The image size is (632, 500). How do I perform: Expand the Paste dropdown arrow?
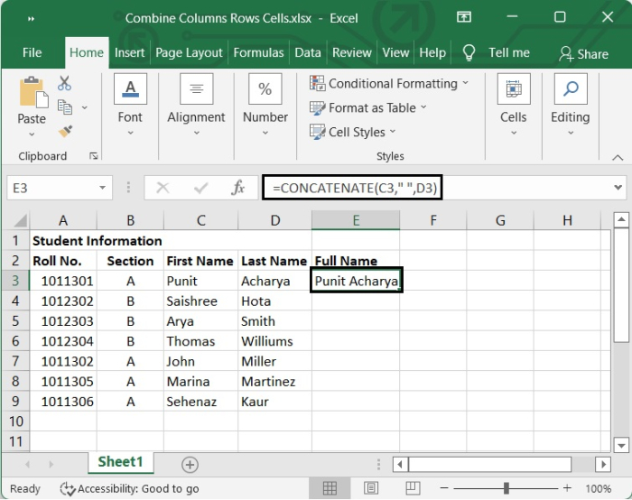pos(32,135)
